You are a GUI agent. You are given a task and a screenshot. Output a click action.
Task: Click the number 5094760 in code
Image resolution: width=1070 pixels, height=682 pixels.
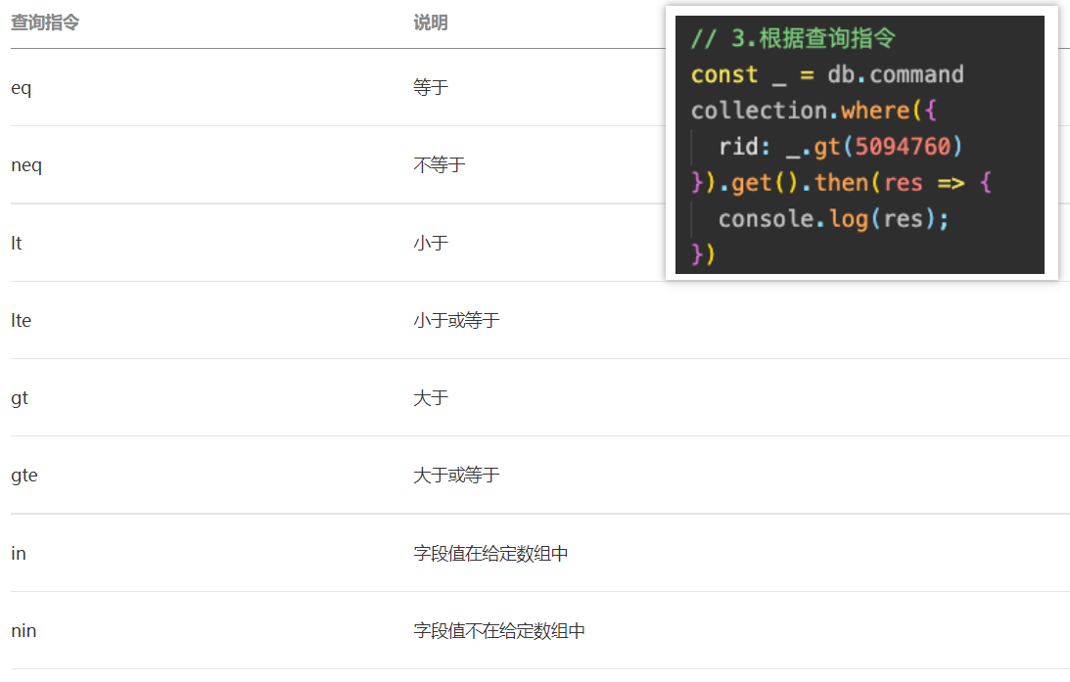tap(903, 147)
